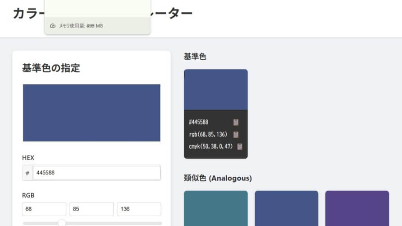This screenshot has width=402, height=226.
Task: Select the blue RGB field showing 136
Action: tap(139, 209)
